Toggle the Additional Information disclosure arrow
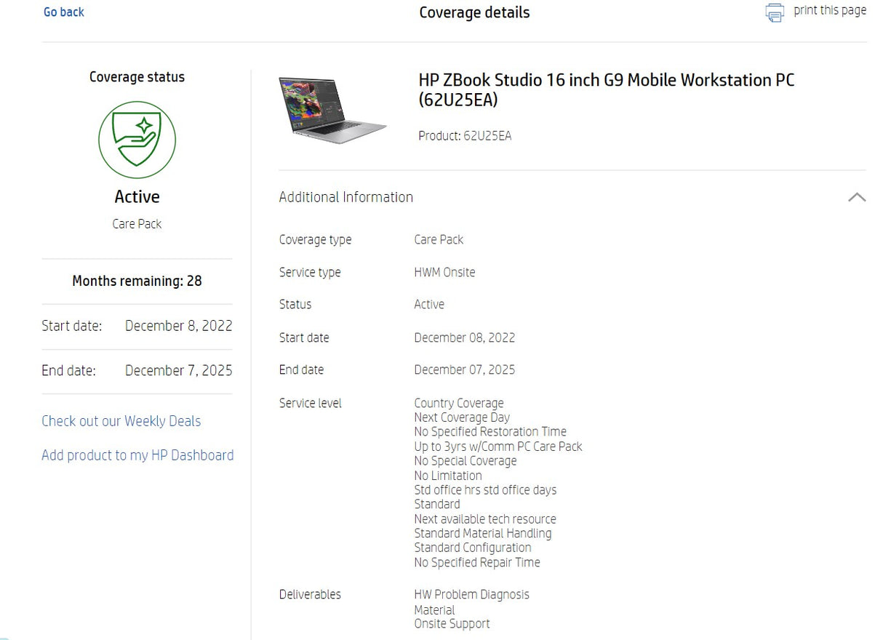 tap(858, 197)
